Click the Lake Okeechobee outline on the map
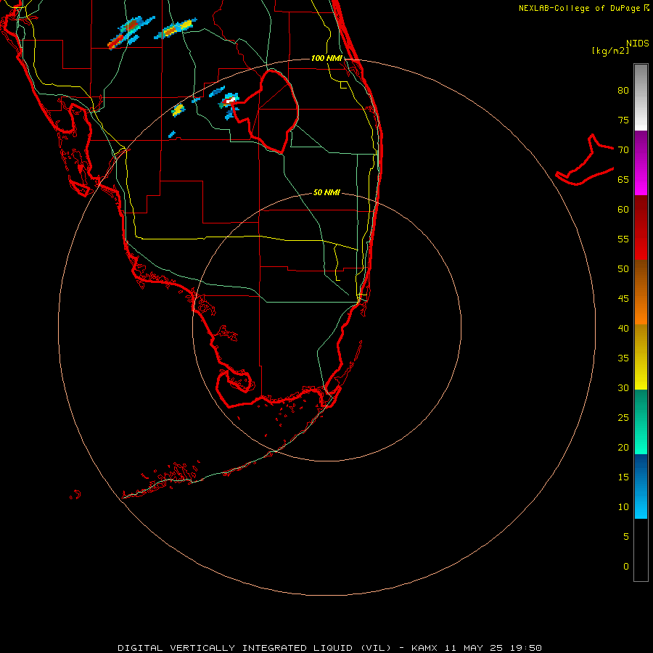Screen dimensions: 653x653 coord(266,111)
